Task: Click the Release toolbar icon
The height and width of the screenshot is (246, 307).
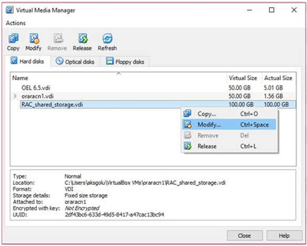Action: 83,38
